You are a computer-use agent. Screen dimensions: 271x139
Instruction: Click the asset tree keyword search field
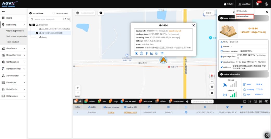click(x=48, y=19)
